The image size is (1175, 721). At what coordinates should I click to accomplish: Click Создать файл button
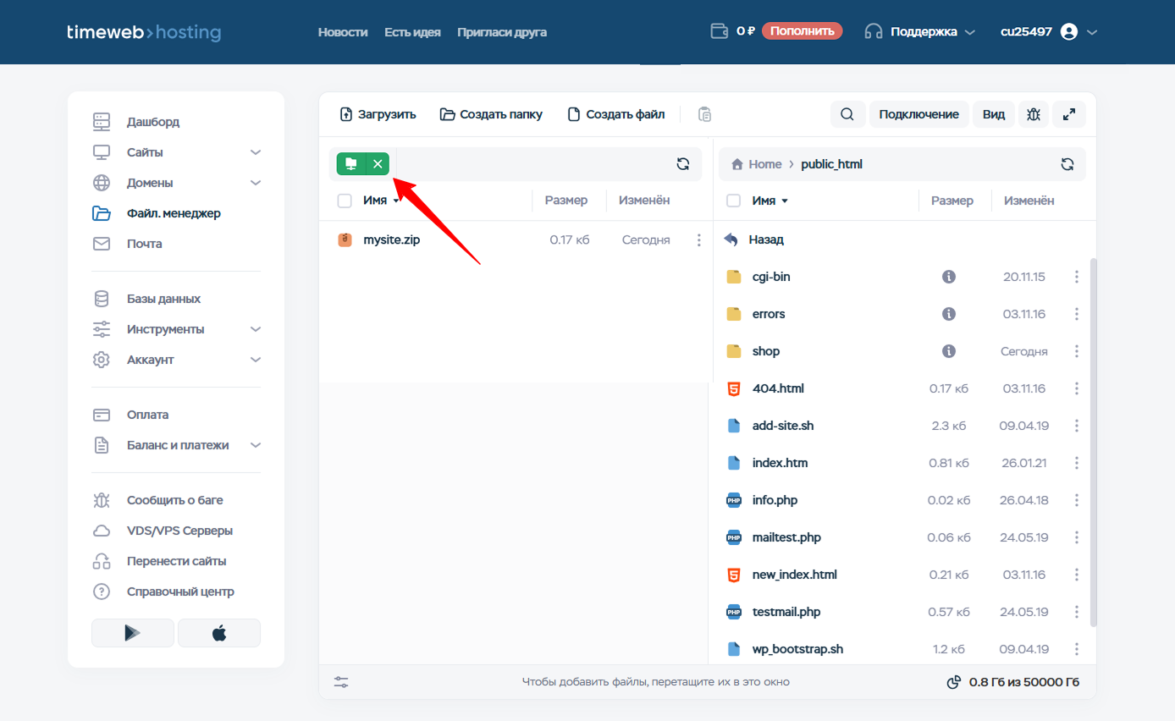[x=615, y=114]
